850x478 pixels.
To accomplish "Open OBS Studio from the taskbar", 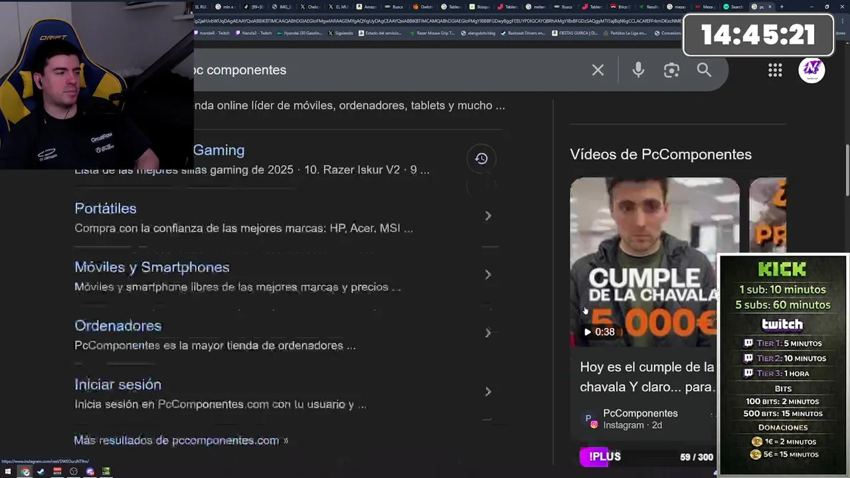I will pyautogui.click(x=74, y=471).
